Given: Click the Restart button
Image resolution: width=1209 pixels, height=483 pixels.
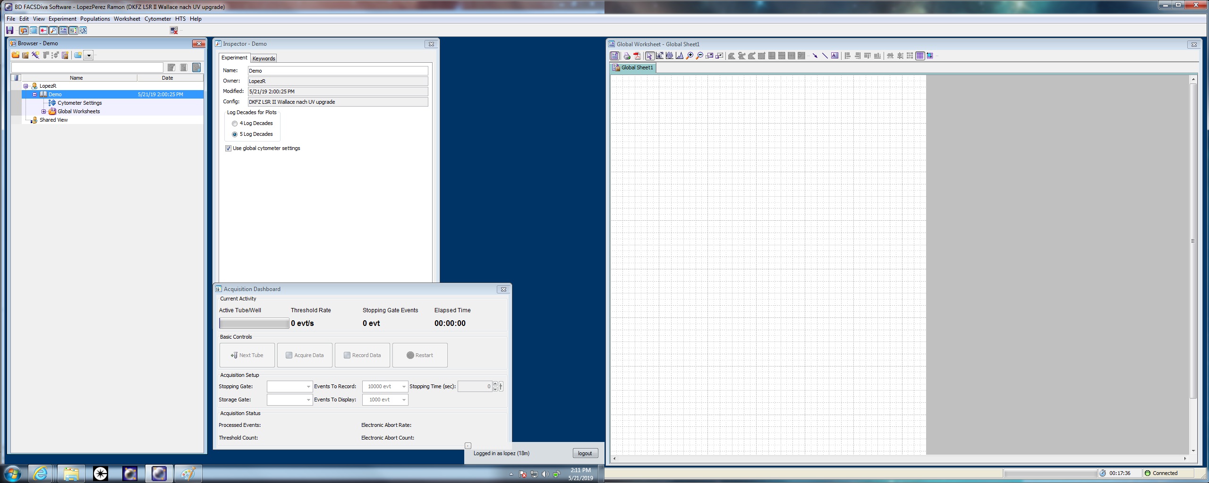Looking at the screenshot, I should pos(420,355).
